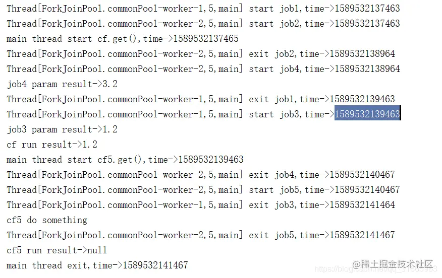Click the 'cf5 run result->null' line
Viewport: 442px width, 278px height.
57,250
